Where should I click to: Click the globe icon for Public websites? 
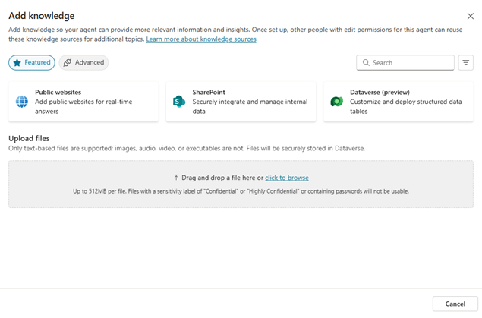coord(22,102)
